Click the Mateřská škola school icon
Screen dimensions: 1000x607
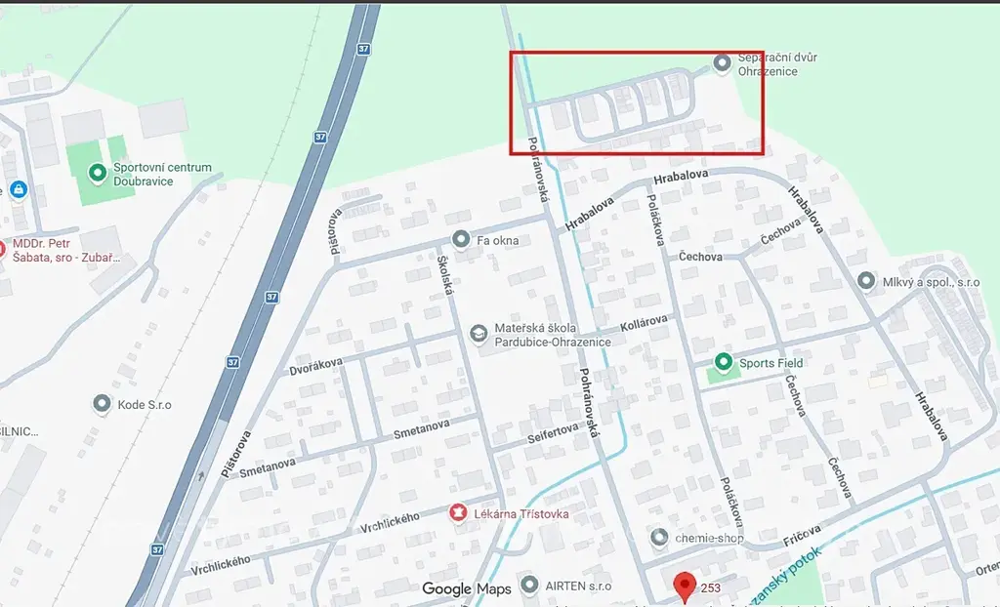coord(479,334)
